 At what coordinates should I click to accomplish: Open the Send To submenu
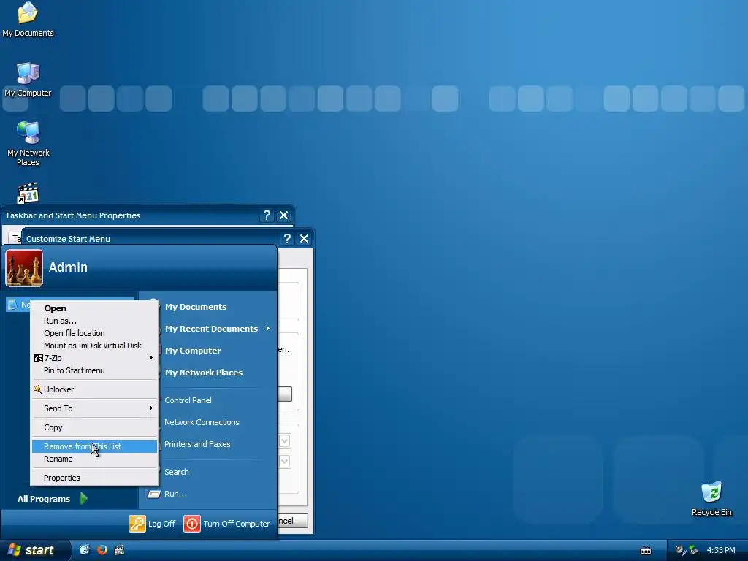pos(94,408)
